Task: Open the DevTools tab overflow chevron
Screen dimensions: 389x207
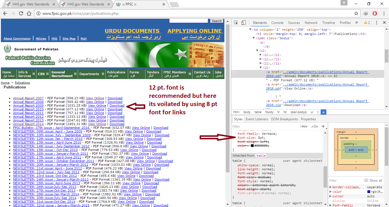Action: [x=357, y=22]
